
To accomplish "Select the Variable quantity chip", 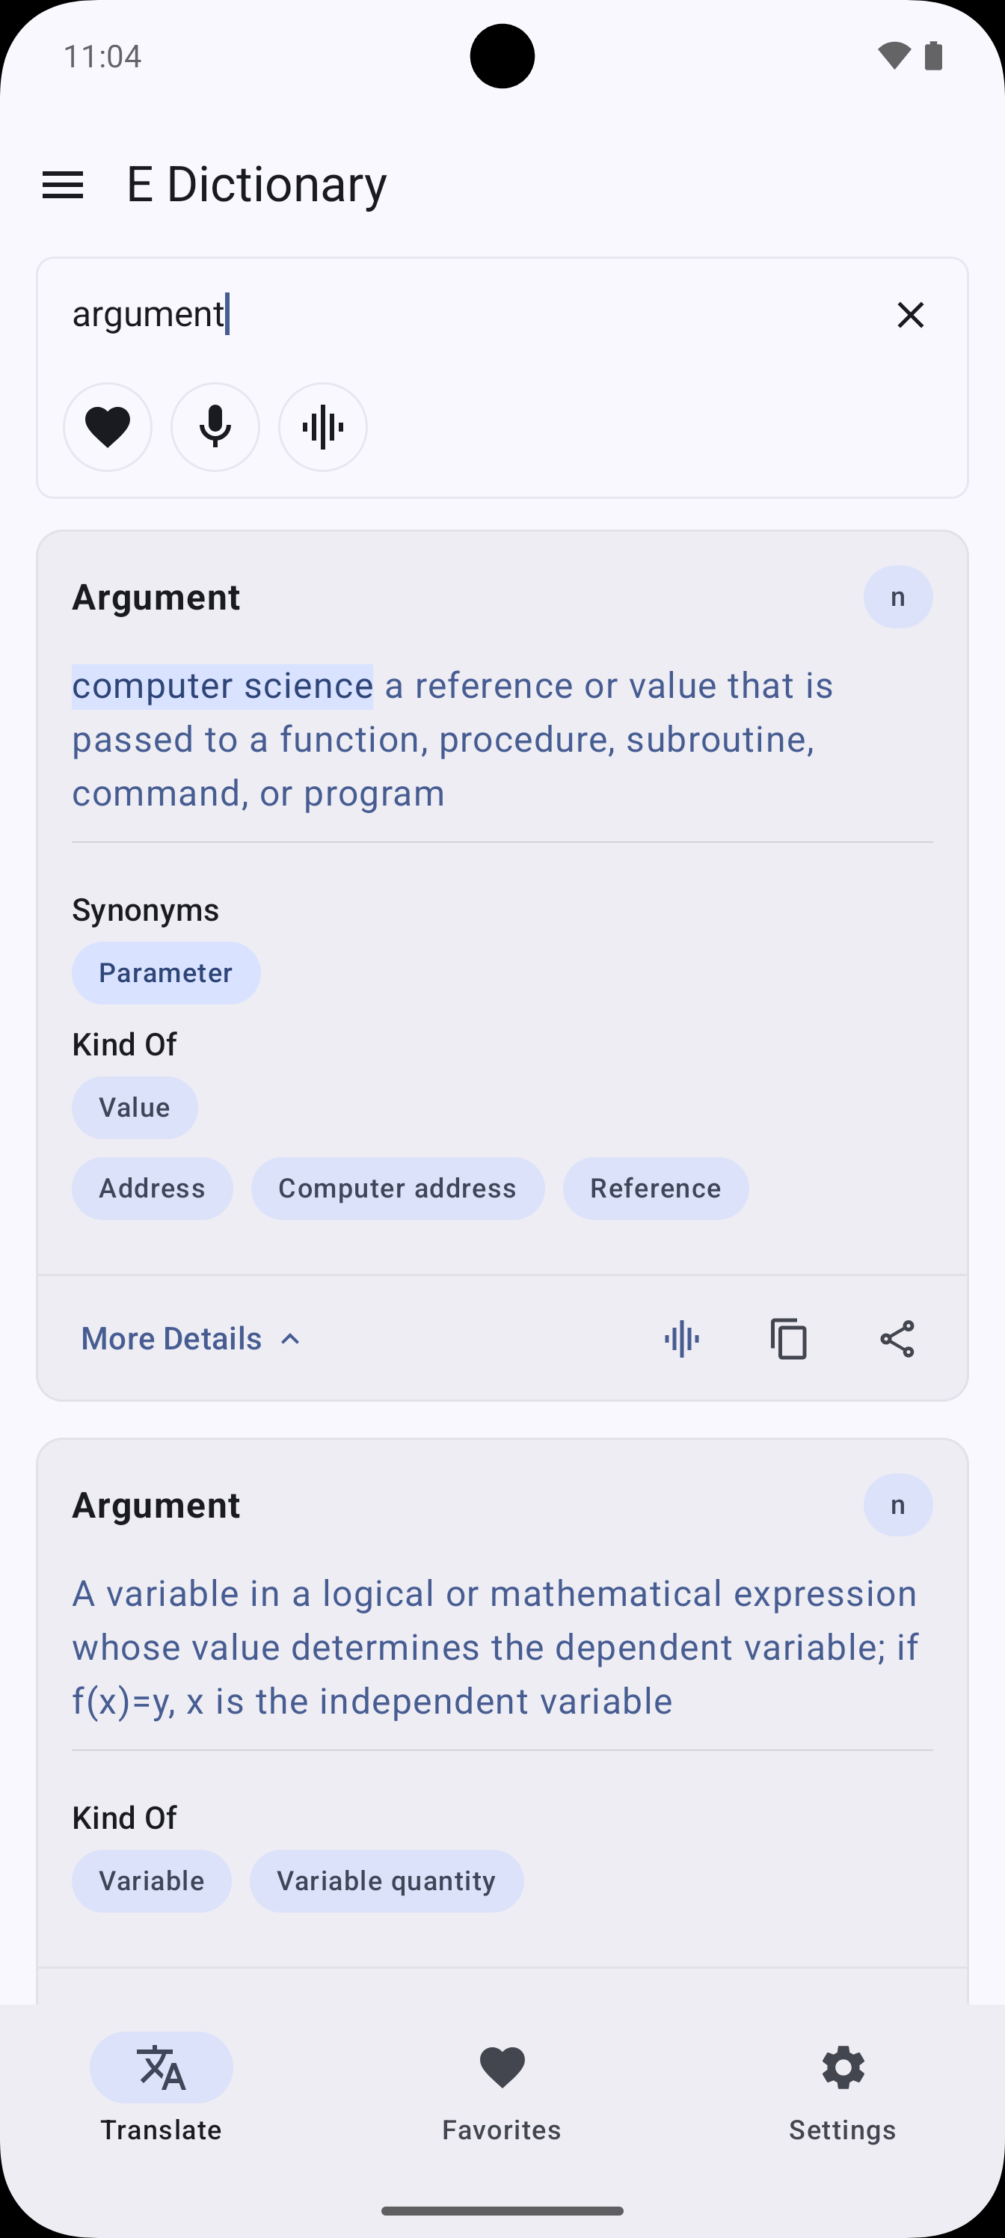I will (387, 1881).
